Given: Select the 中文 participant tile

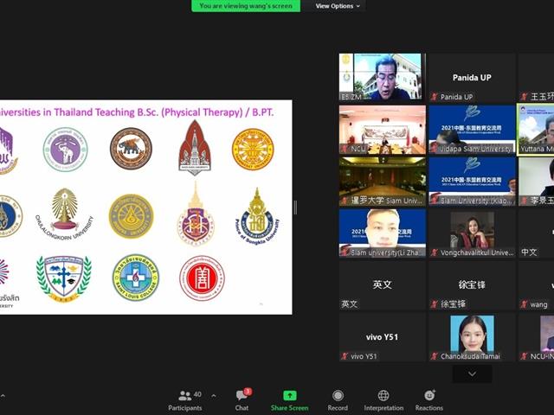Looking at the screenshot, I should (537, 233).
